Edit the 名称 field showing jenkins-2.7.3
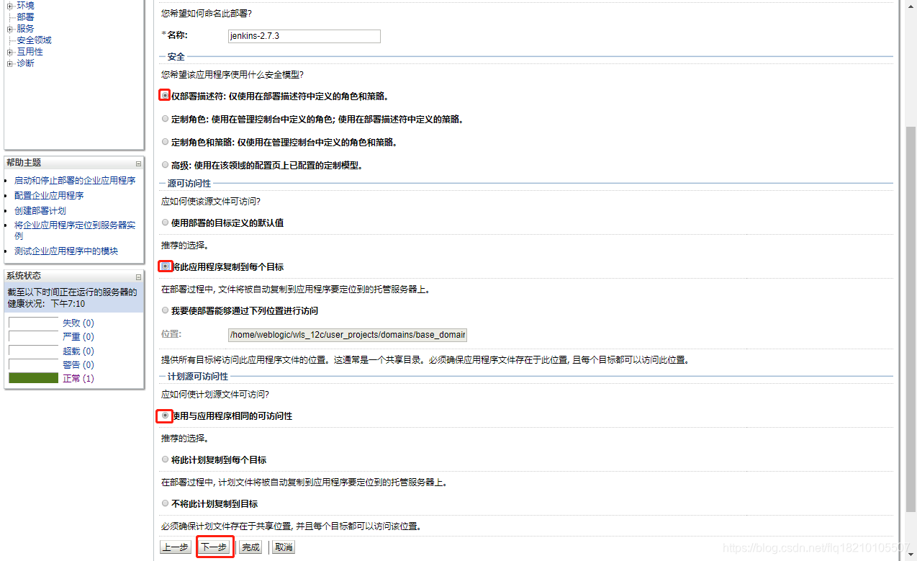 click(304, 36)
